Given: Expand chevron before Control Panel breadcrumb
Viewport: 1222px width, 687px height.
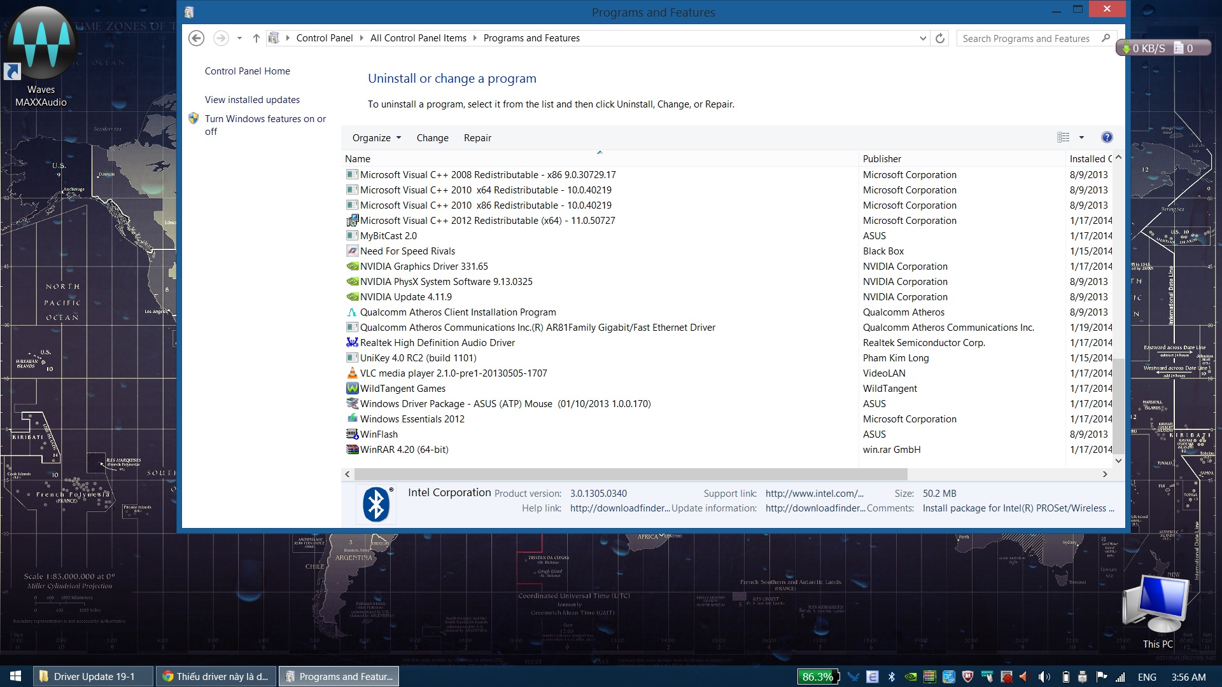Looking at the screenshot, I should click(x=288, y=38).
